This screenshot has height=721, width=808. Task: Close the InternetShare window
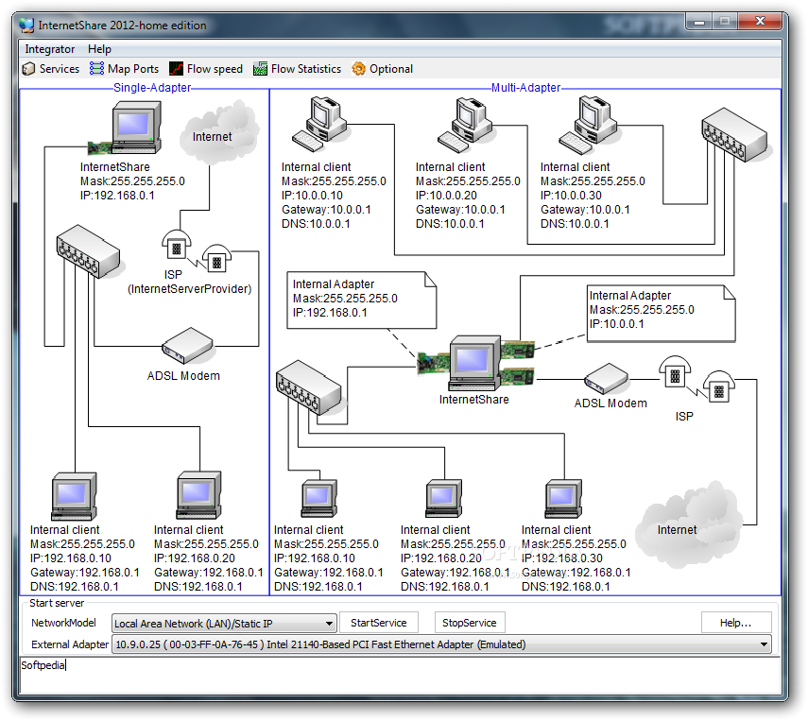[x=760, y=21]
